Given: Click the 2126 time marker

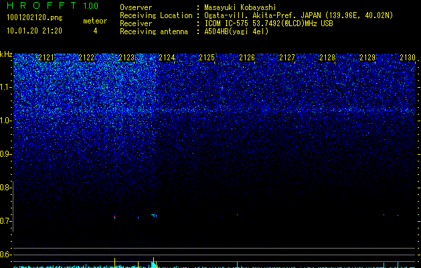Looking at the screenshot, I should (x=247, y=58).
